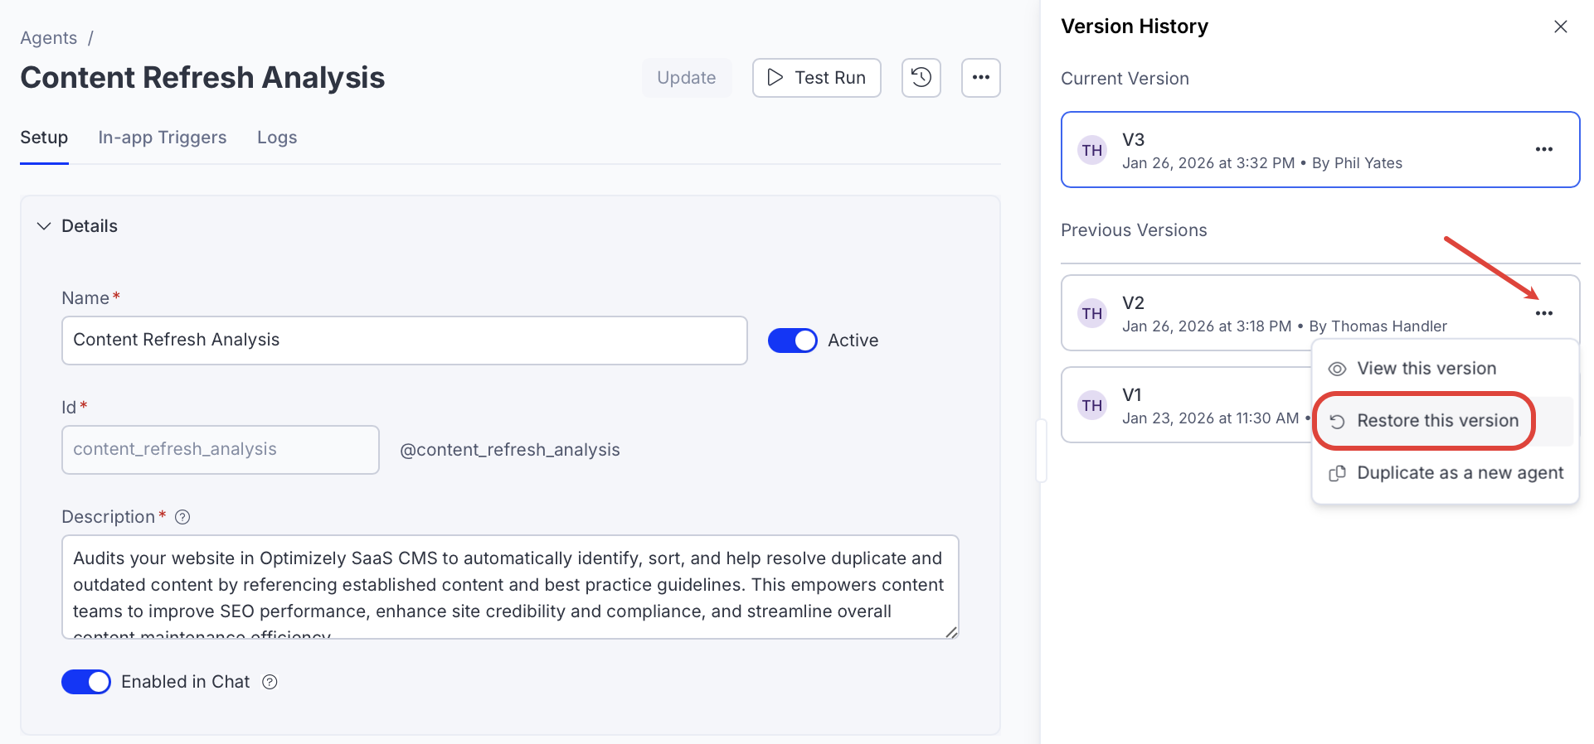Open the V3 version options menu

1543,150
